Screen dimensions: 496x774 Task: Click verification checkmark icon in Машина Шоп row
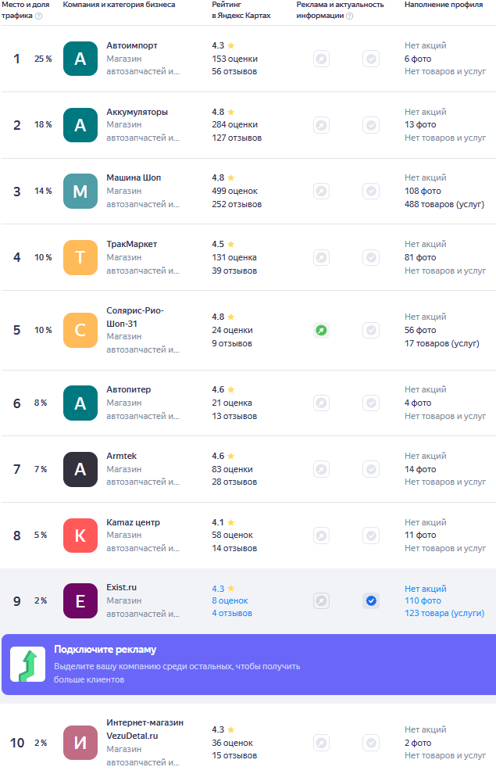pos(371,191)
